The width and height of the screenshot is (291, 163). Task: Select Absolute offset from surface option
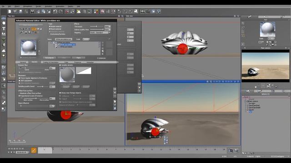coord(19,93)
